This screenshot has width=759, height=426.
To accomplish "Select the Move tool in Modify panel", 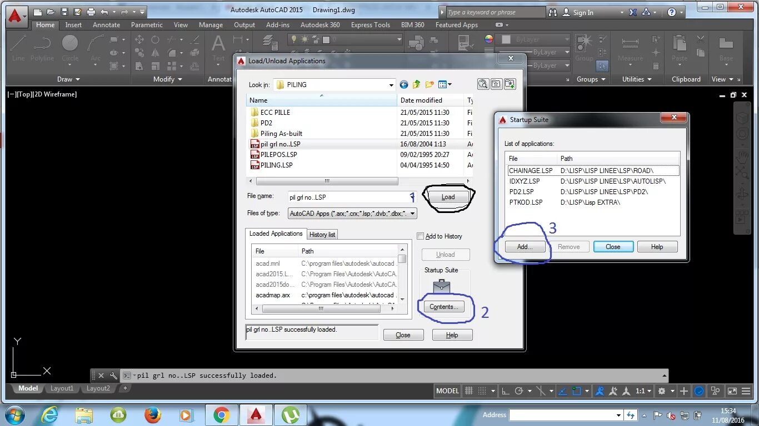I will [x=139, y=39].
